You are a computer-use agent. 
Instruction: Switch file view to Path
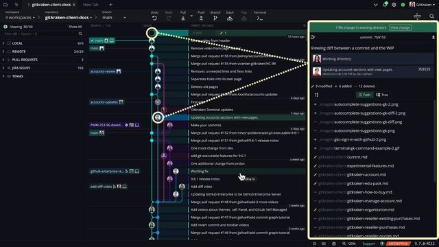click(364, 95)
